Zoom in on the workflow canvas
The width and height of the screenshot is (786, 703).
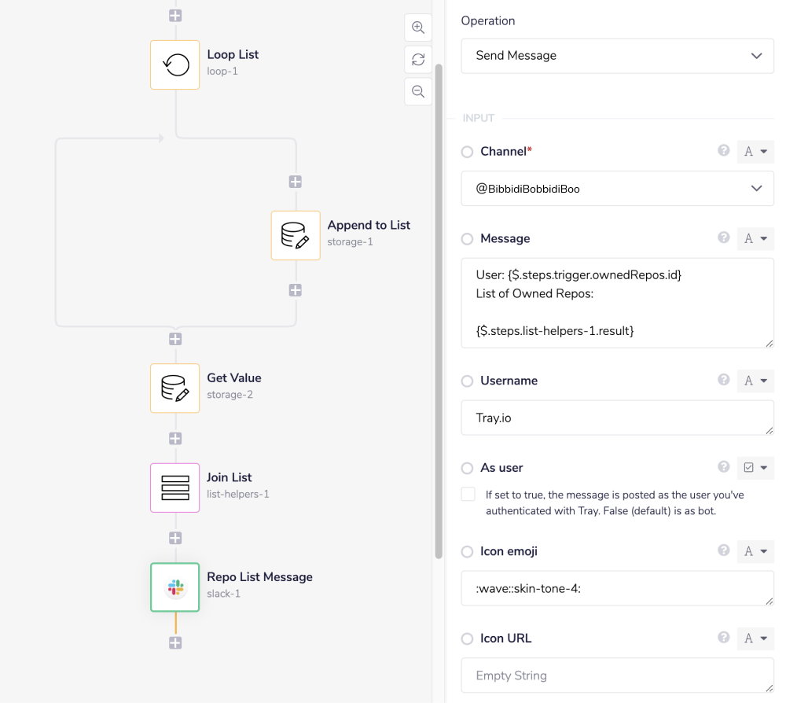(417, 27)
